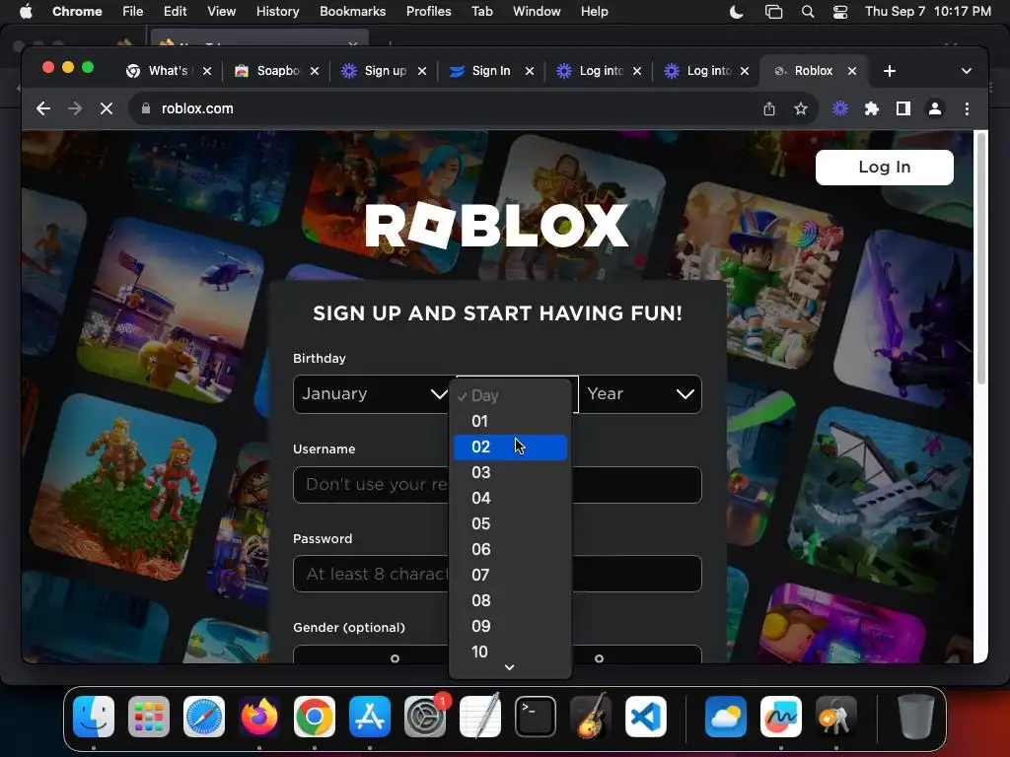Image resolution: width=1010 pixels, height=757 pixels.
Task: Open Chrome three-dot menu
Action: 967,108
